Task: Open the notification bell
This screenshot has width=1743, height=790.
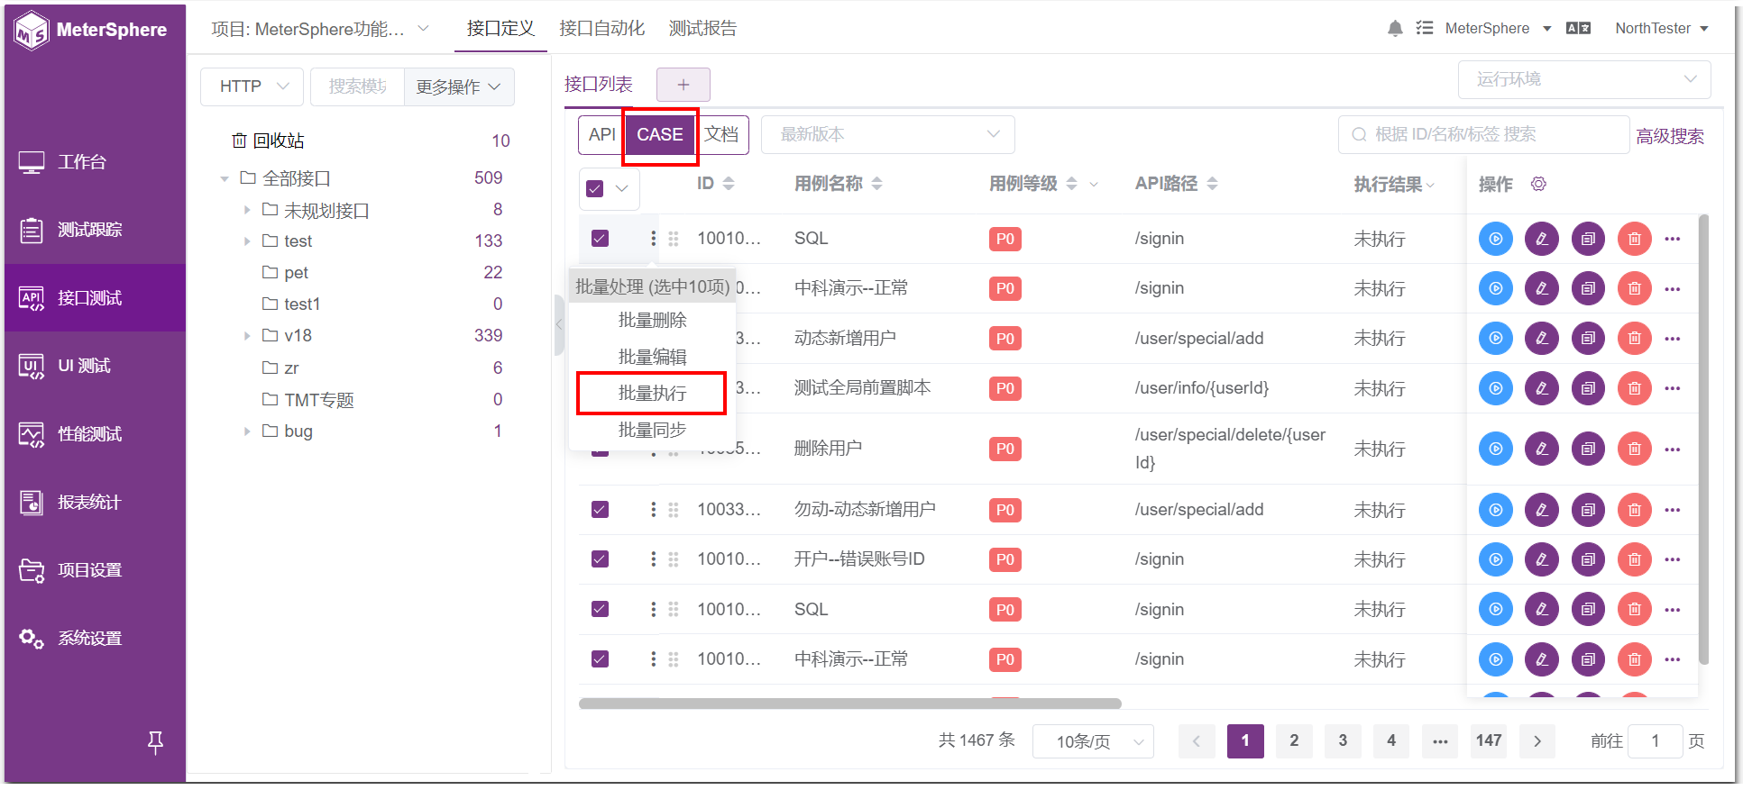Action: tap(1395, 29)
